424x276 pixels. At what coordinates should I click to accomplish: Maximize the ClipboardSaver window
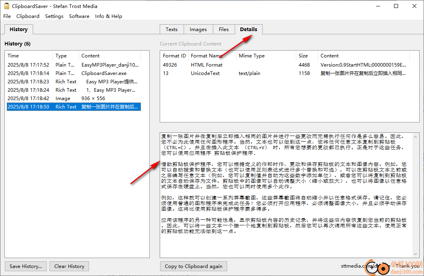(396, 6)
